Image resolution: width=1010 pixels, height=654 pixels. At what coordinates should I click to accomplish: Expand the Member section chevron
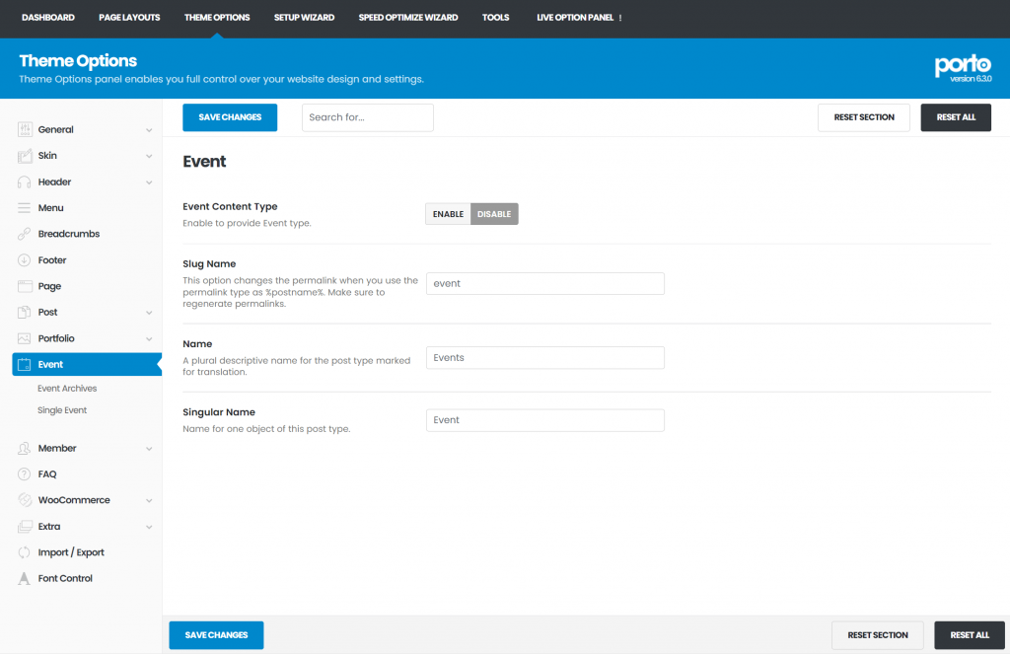(x=149, y=449)
